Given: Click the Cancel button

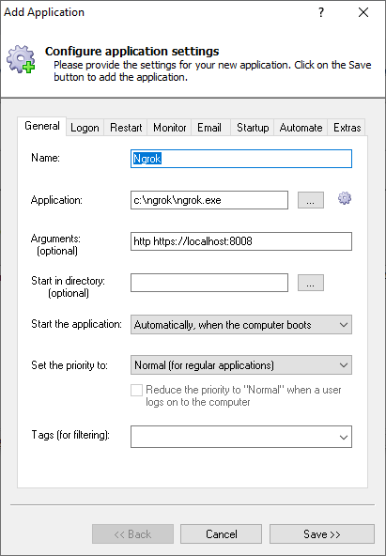Looking at the screenshot, I should tap(222, 534).
